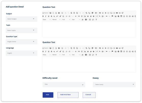Open Text Color picker in lower editor
This screenshot has width=142, height=103.
pyautogui.click(x=83, y=55)
